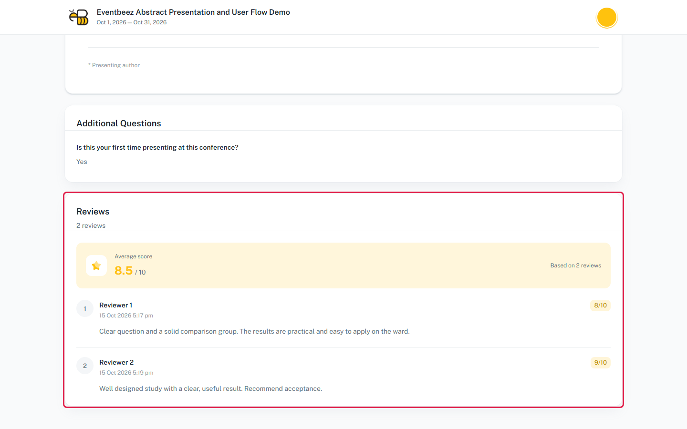
Task: Select the Reviewer 1 number badge
Action: coord(85,308)
